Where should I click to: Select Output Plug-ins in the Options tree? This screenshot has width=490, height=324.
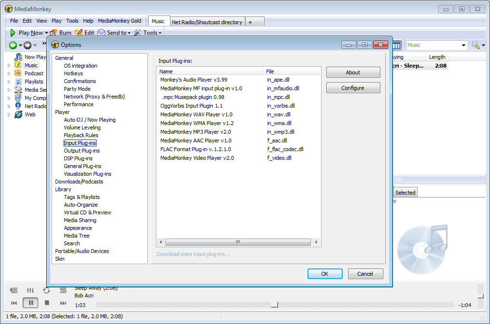[x=82, y=151]
